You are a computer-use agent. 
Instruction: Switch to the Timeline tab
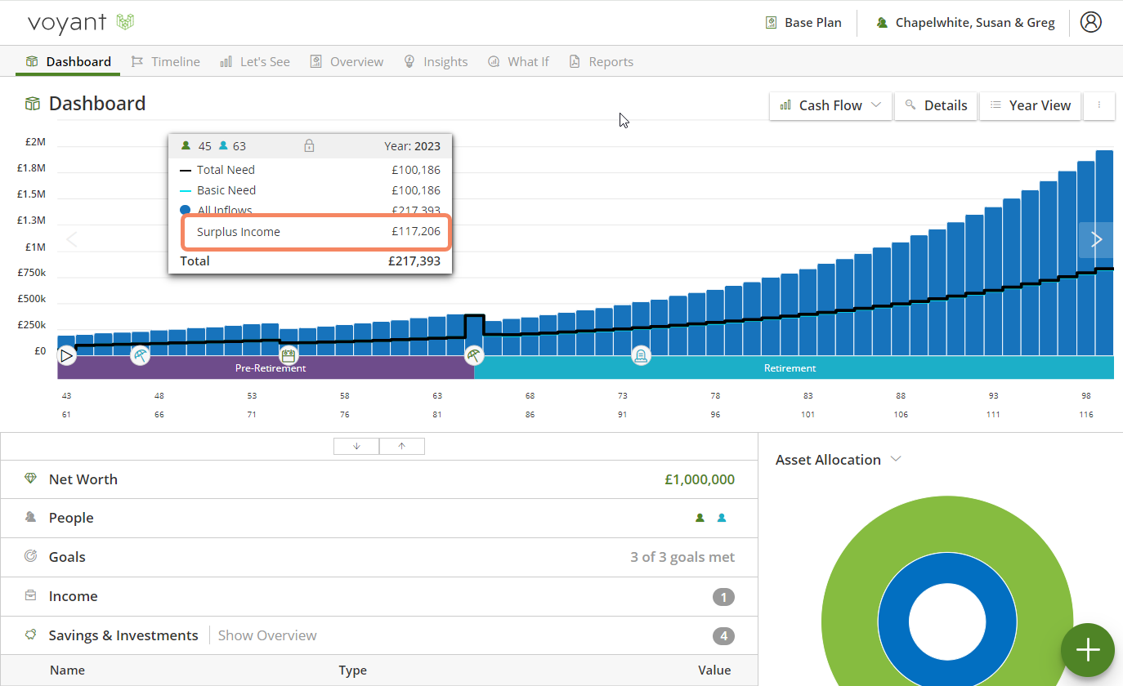165,61
